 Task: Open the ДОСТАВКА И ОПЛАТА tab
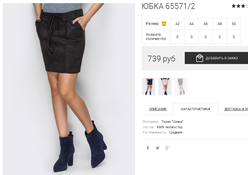236,109
